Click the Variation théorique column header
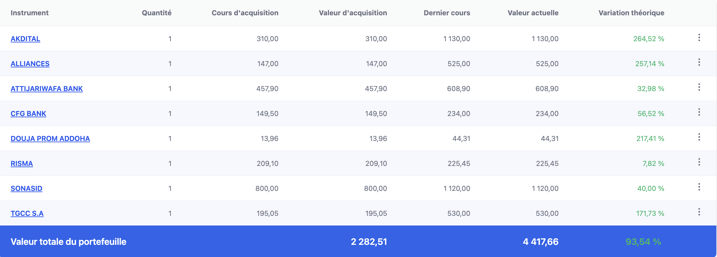Image resolution: width=717 pixels, height=257 pixels. (x=631, y=13)
